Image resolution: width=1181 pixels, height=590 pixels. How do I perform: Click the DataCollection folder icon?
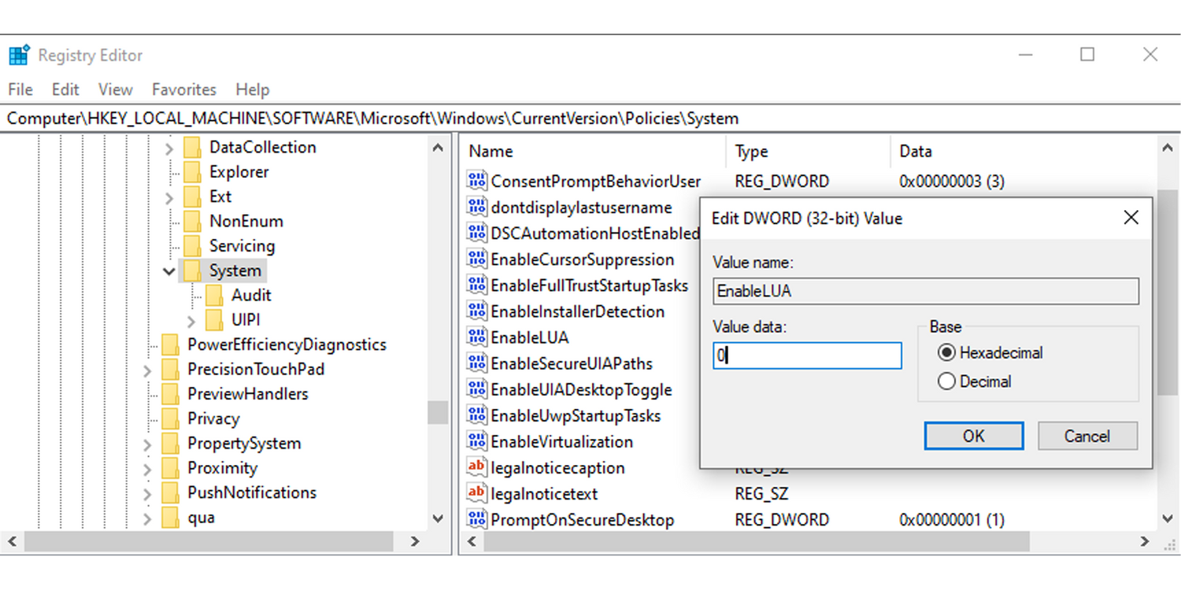pos(192,147)
